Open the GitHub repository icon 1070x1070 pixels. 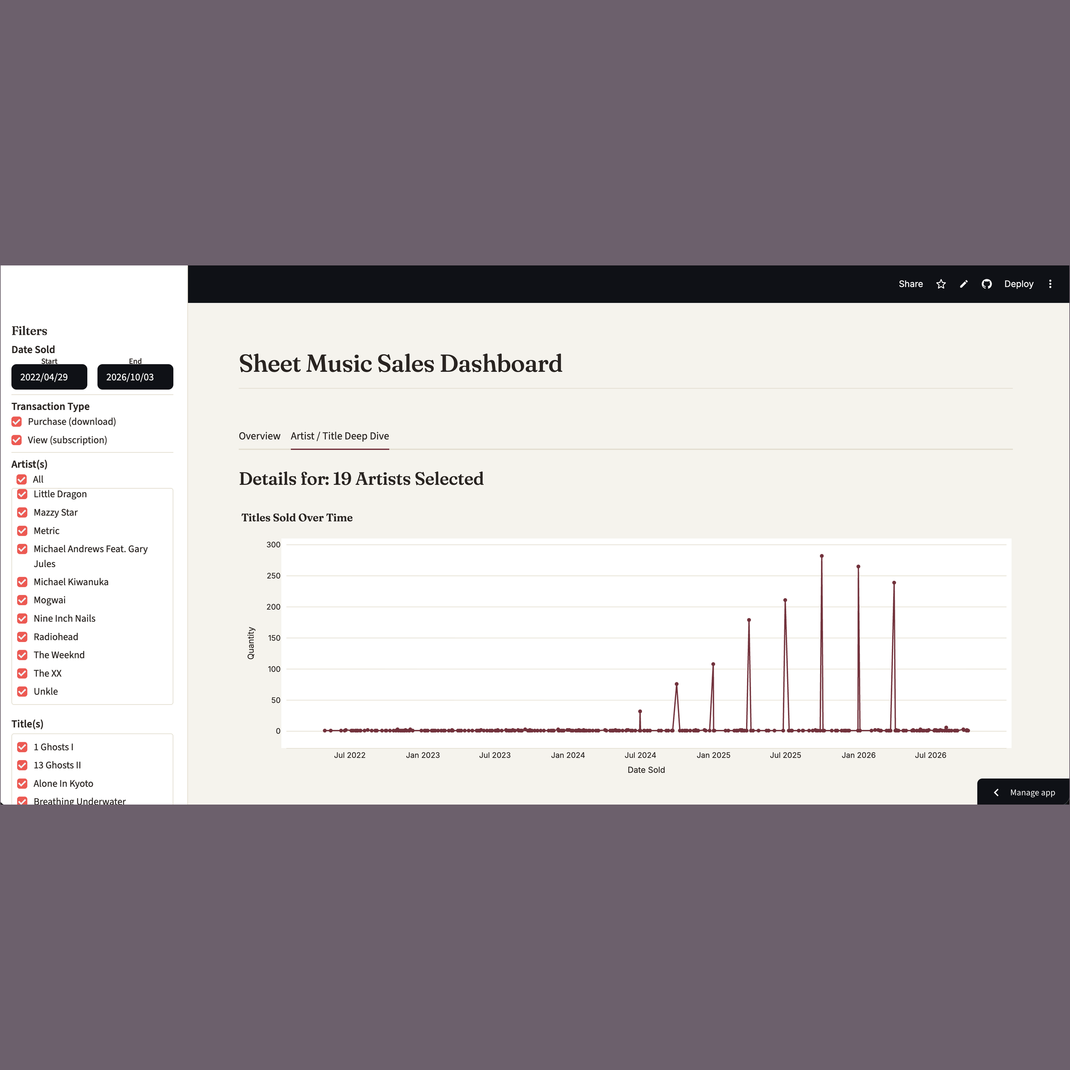point(987,284)
